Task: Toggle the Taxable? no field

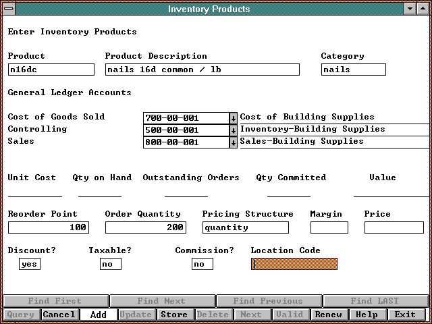Action: (x=110, y=264)
